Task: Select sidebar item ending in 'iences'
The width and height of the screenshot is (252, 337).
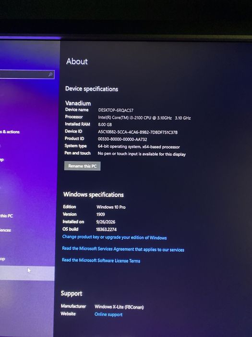Action: point(5,230)
